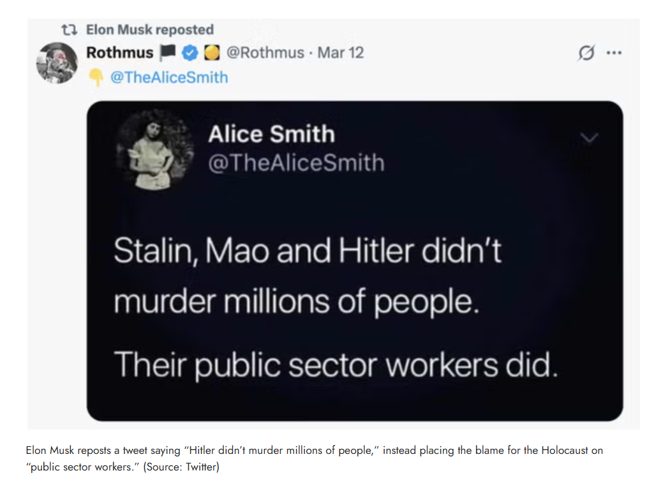Open the embedded dark tweet image
Screen dimensions: 654x482
[355, 261]
